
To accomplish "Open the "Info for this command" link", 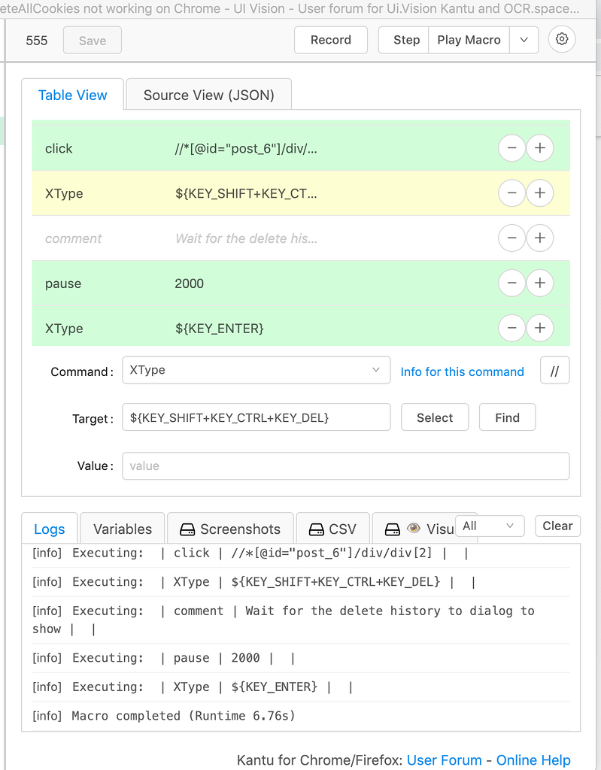I will coord(462,371).
